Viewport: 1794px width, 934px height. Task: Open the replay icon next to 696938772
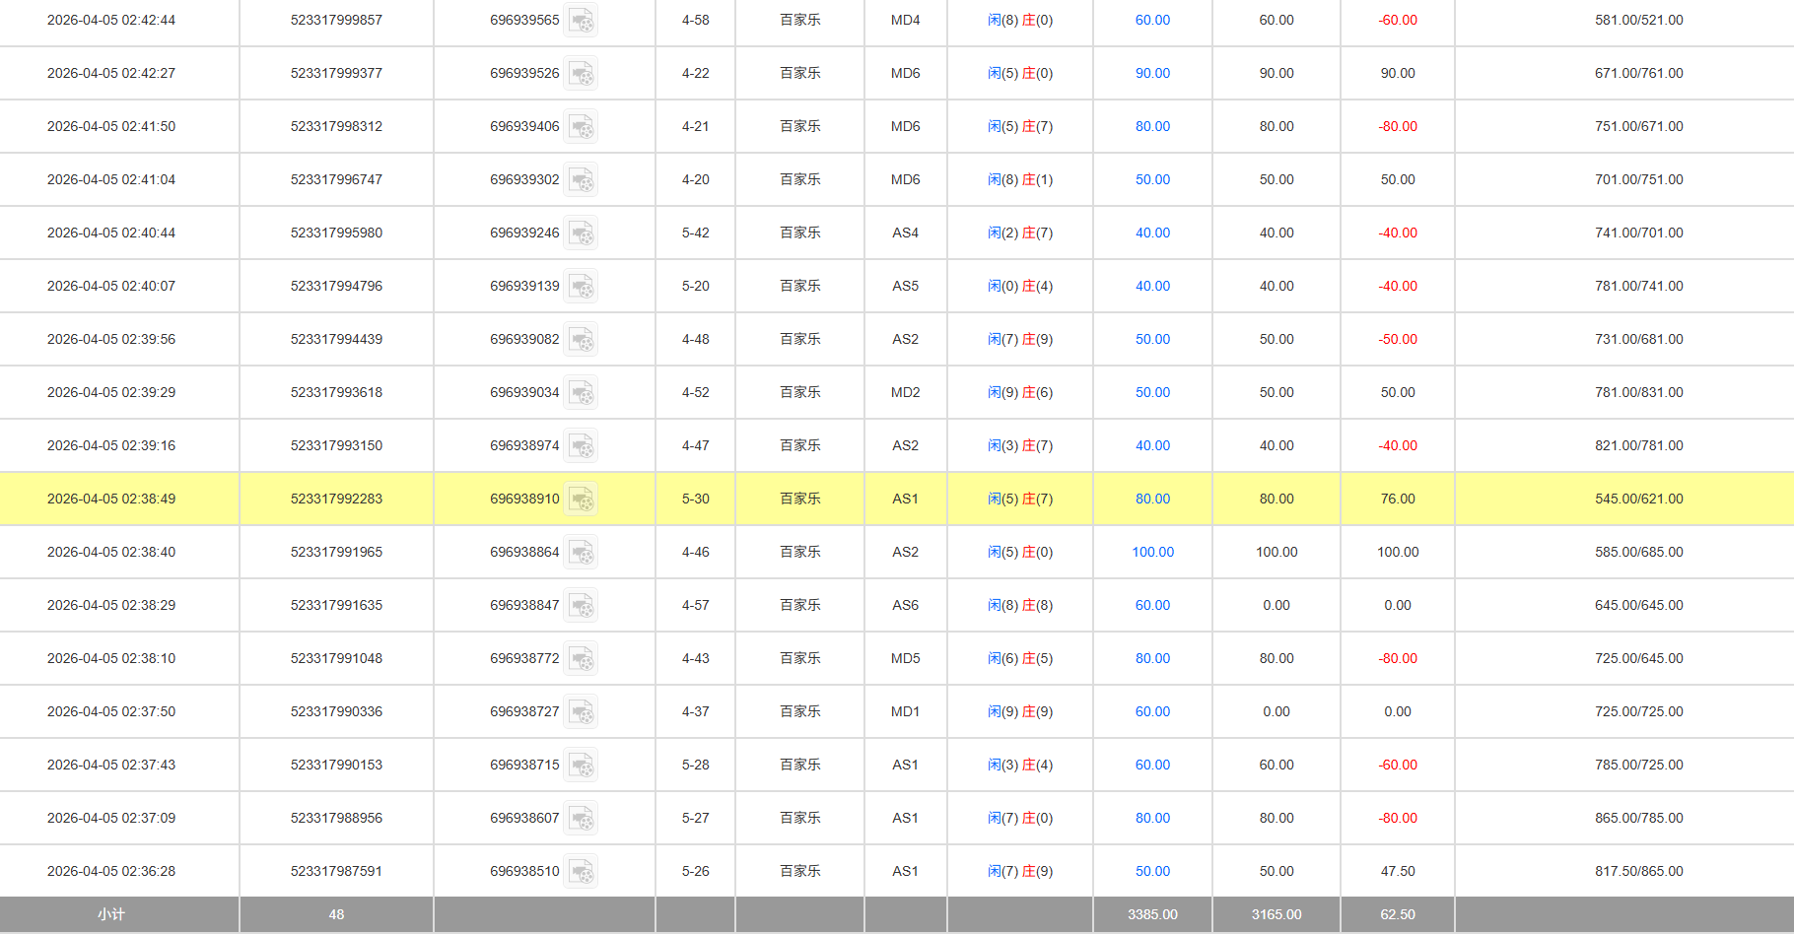pos(581,659)
